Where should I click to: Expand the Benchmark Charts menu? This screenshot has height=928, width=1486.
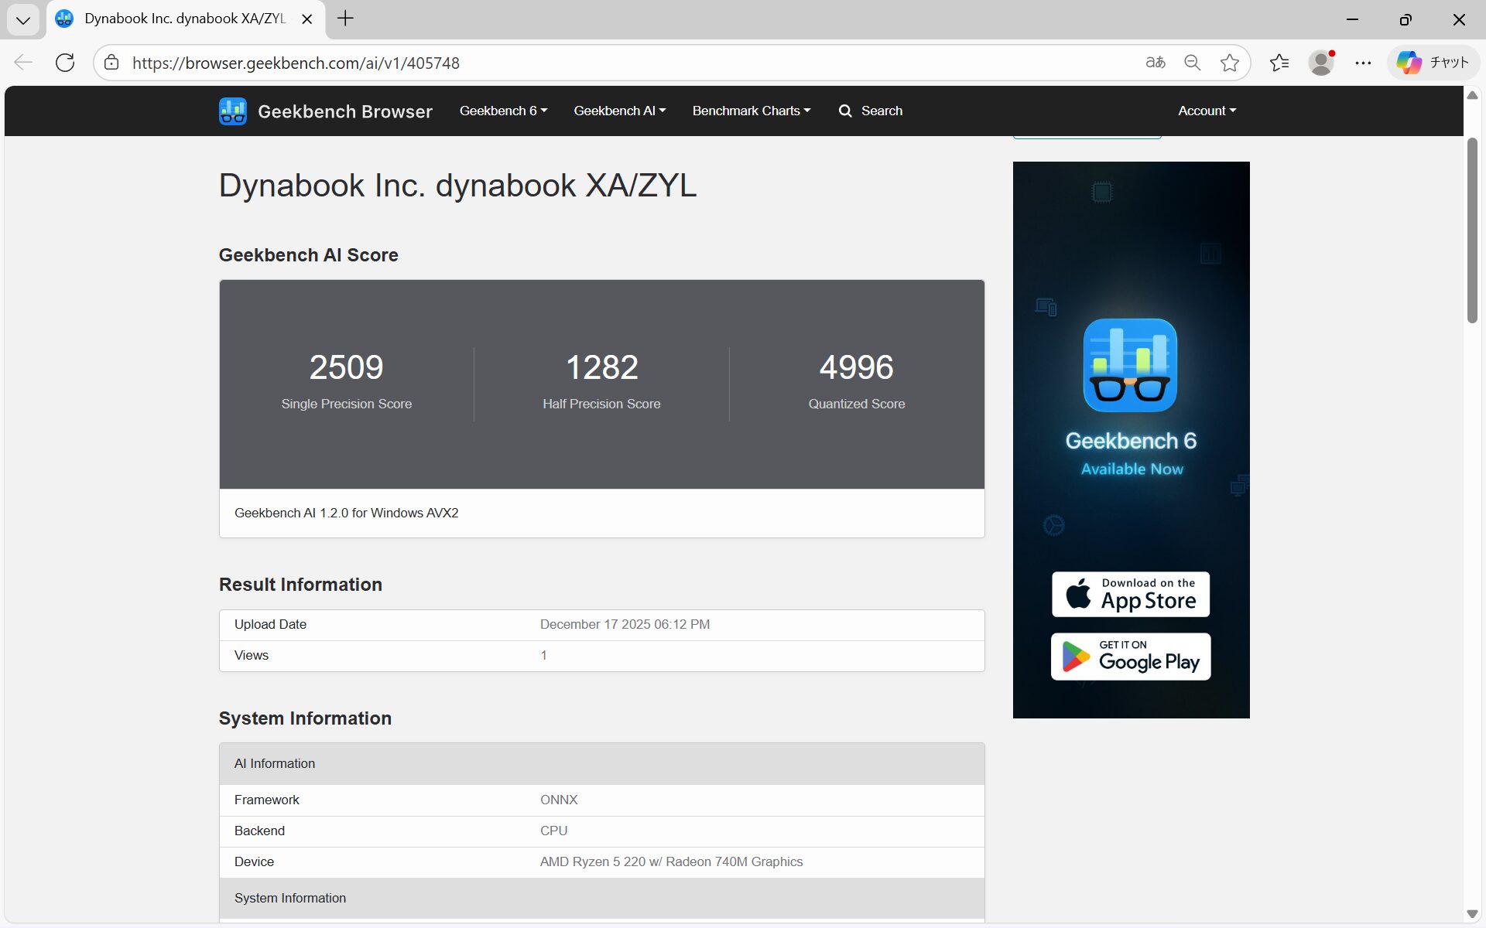click(750, 111)
